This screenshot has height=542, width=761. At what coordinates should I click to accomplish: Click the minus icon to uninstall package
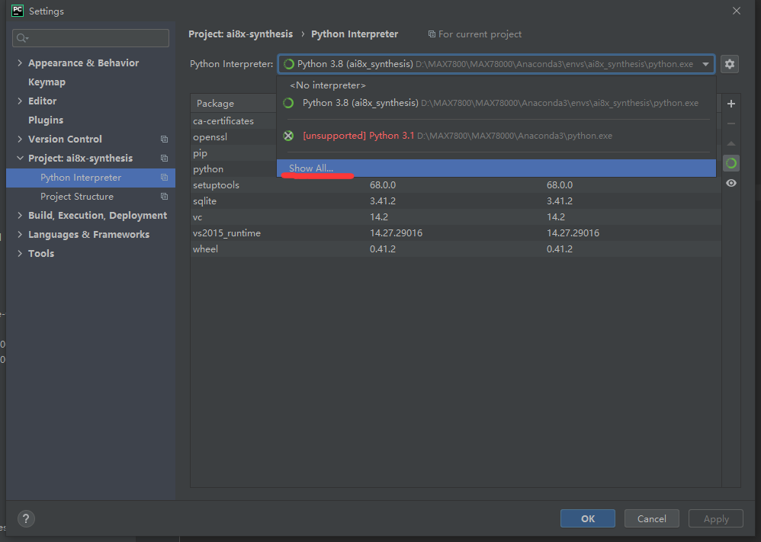731,123
